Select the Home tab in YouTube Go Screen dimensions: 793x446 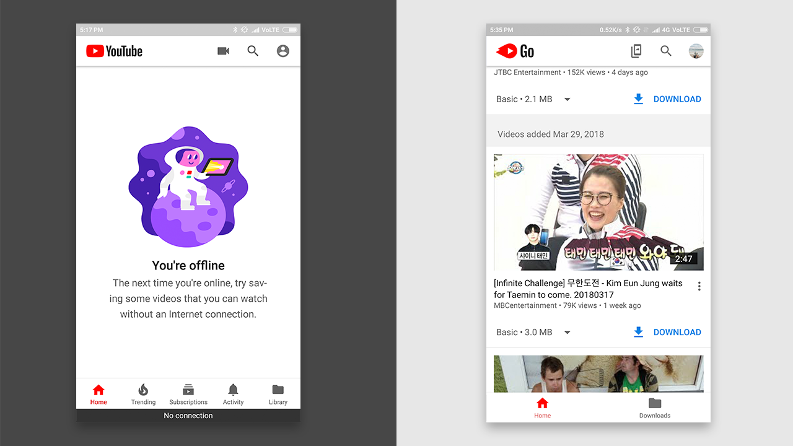pos(543,408)
